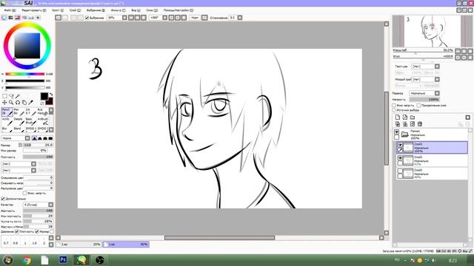
Task: Open the zoom percentage dropdown in toolbar
Action: click(124, 18)
